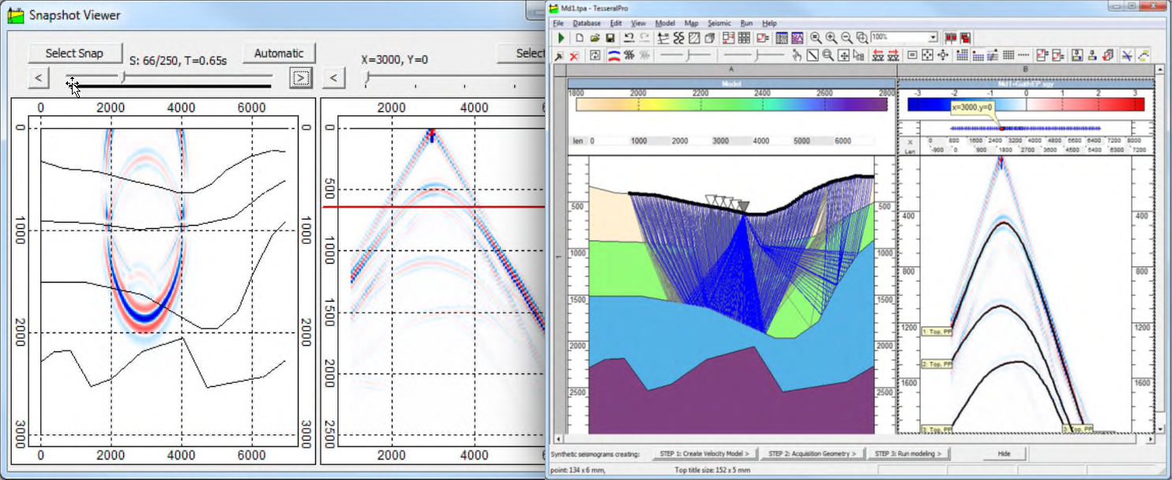
Task: Click the snapshot time slider handle
Action: pos(122,77)
